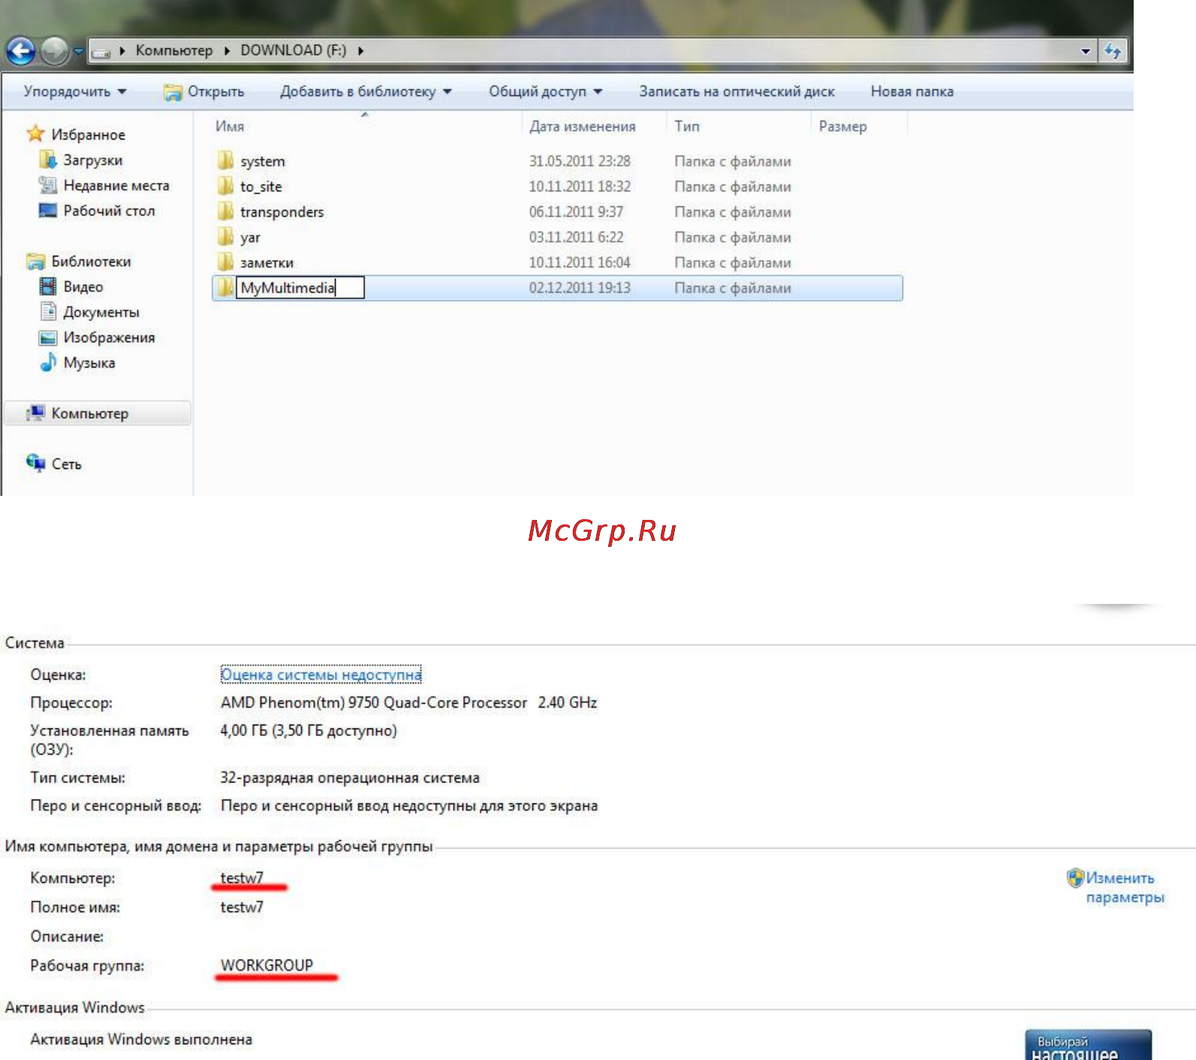Open the Общий доступ dropdown

pyautogui.click(x=546, y=92)
